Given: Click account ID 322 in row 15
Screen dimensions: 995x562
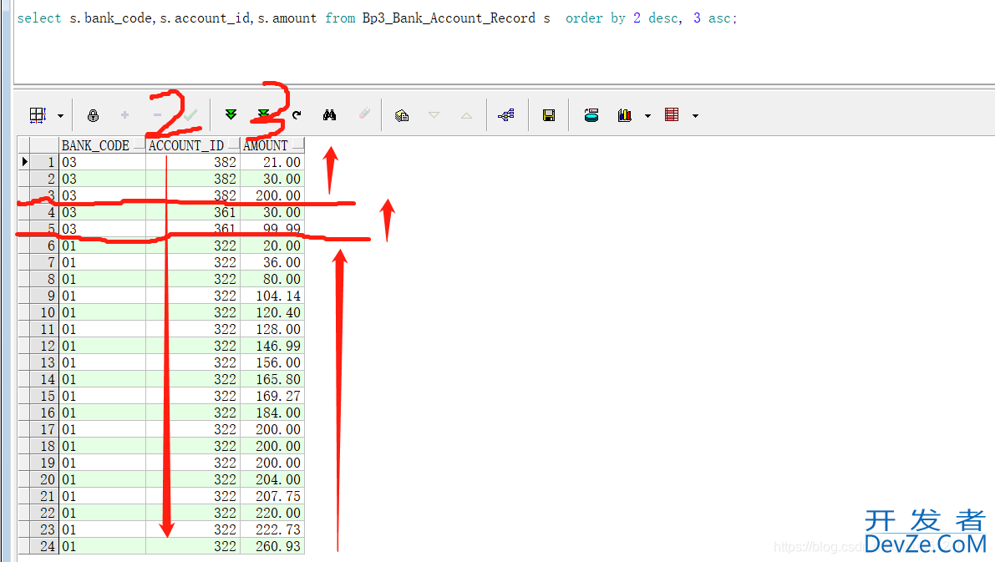Looking at the screenshot, I should click(193, 396).
